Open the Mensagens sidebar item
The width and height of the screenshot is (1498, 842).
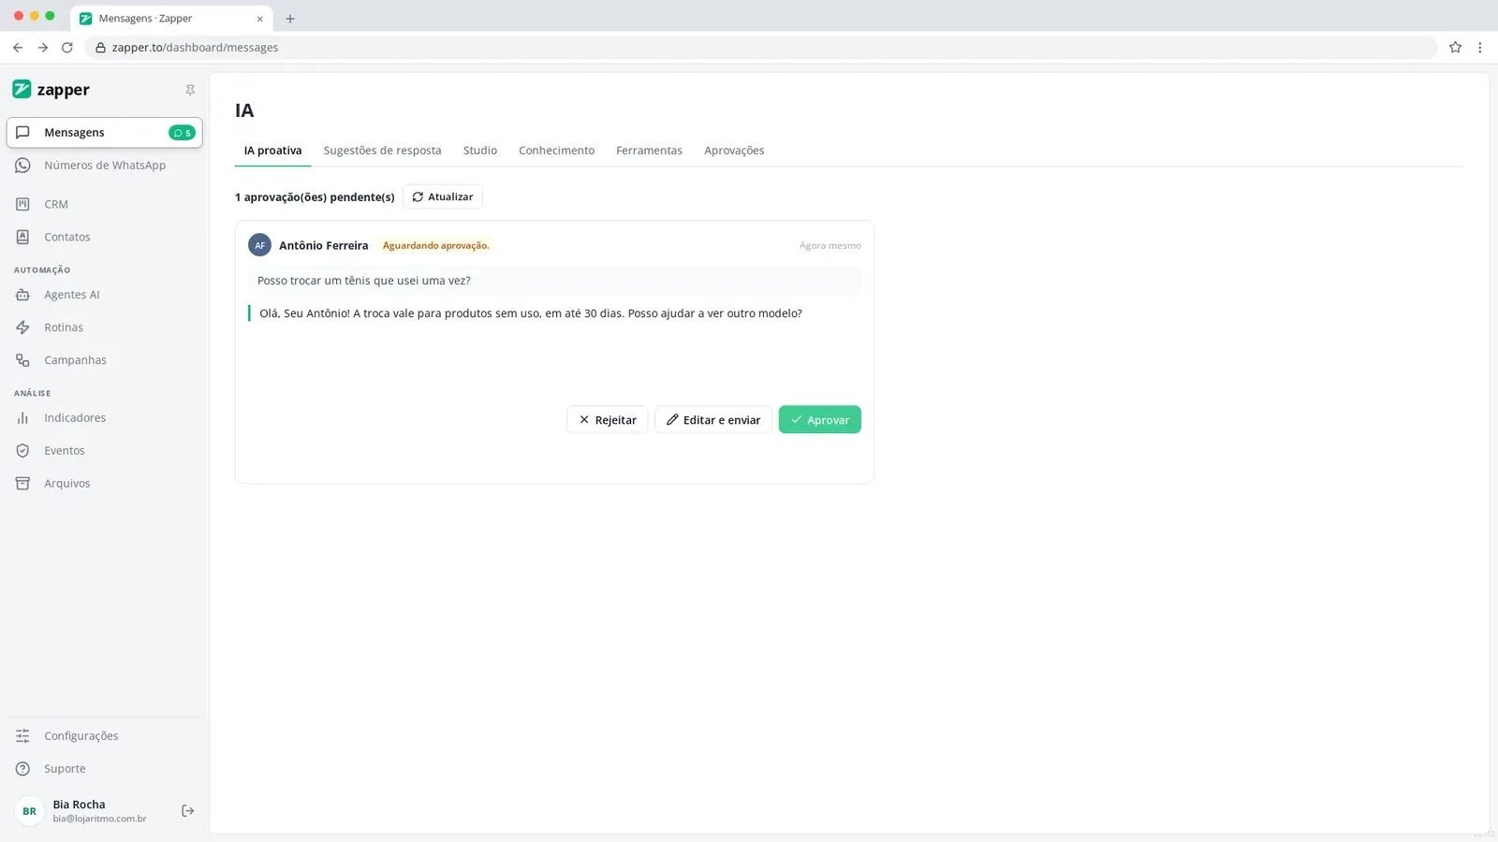104,133
